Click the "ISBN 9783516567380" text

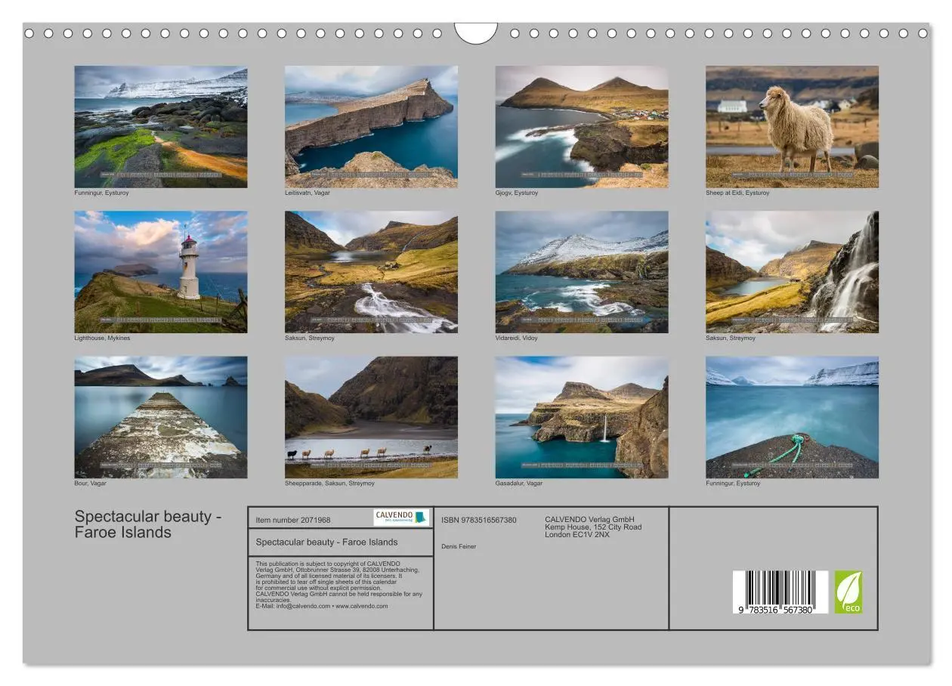[x=479, y=520]
